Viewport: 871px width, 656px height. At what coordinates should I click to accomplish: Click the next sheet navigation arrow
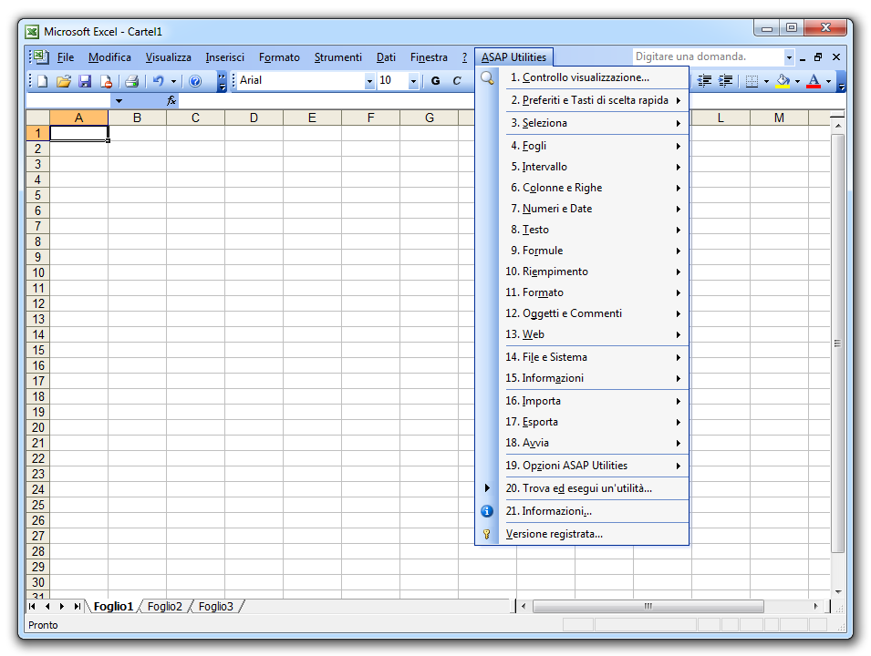click(62, 606)
